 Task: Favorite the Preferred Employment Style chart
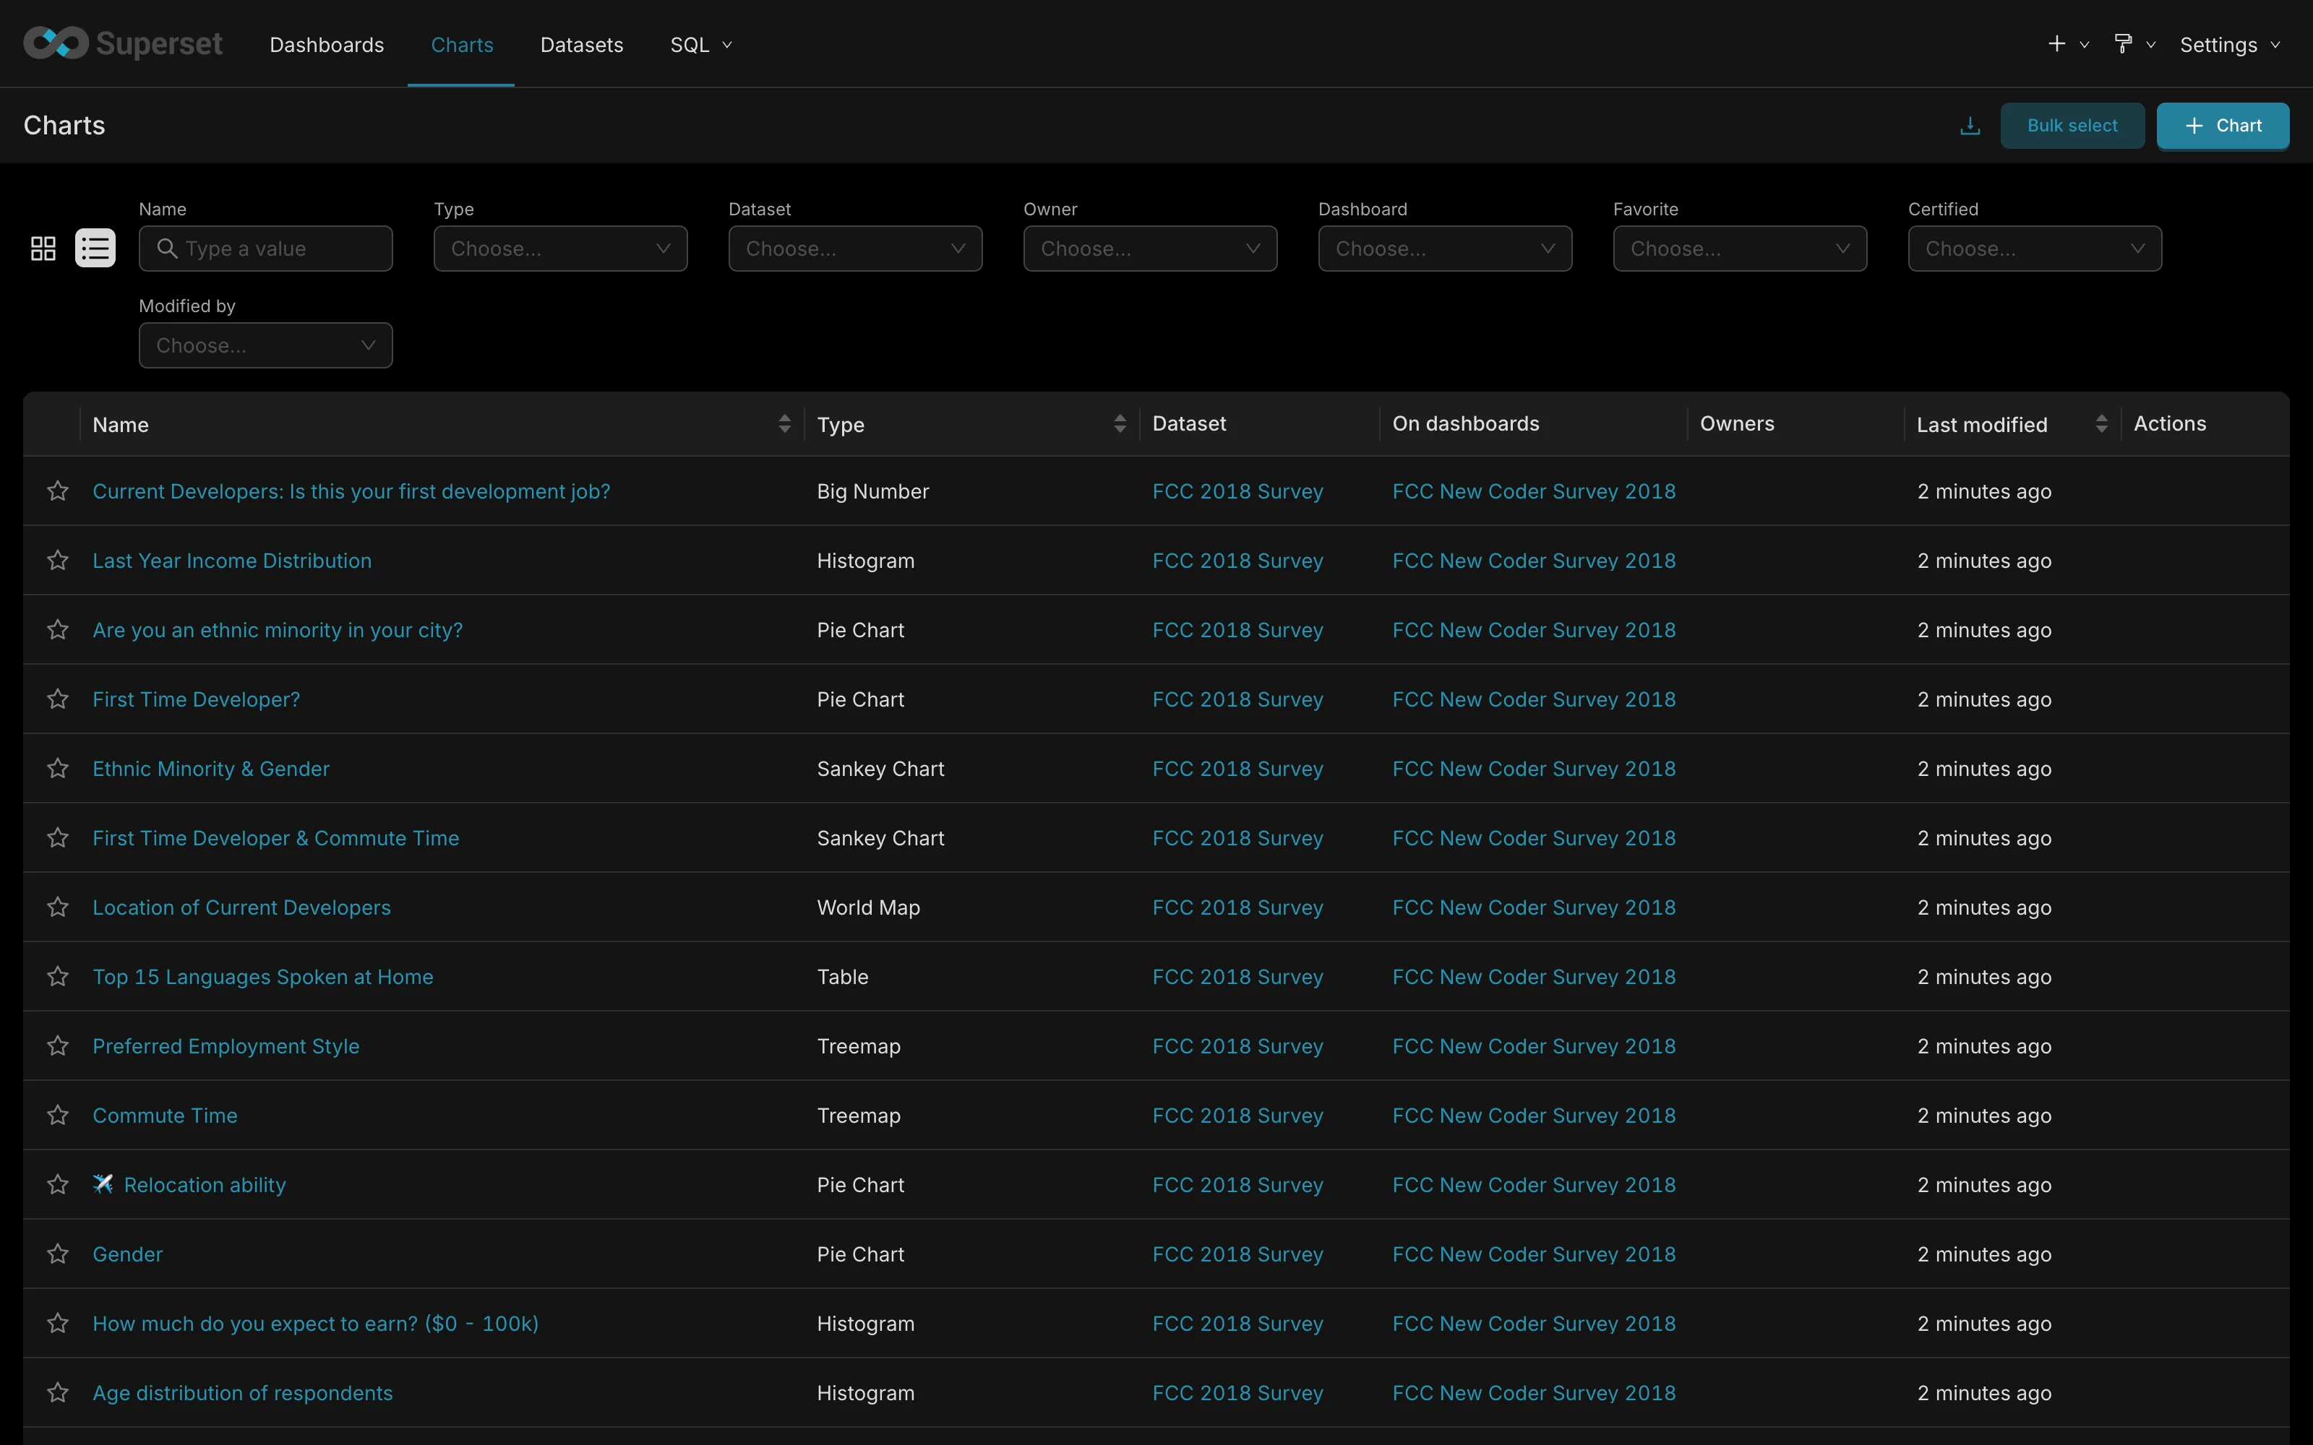[57, 1045]
